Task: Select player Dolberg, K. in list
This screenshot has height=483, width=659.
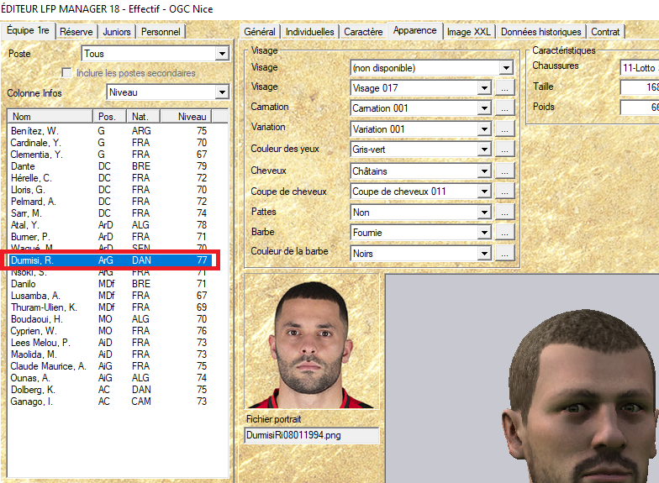Action: [x=109, y=390]
